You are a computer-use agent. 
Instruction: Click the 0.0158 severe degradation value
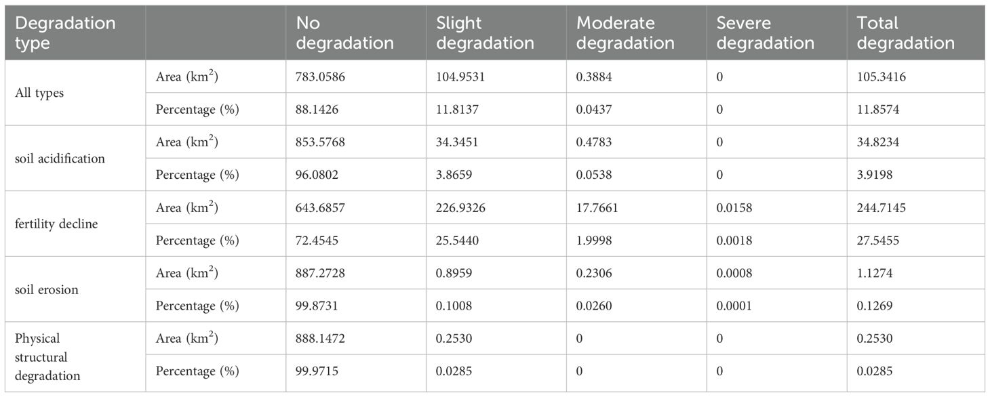tap(734, 208)
